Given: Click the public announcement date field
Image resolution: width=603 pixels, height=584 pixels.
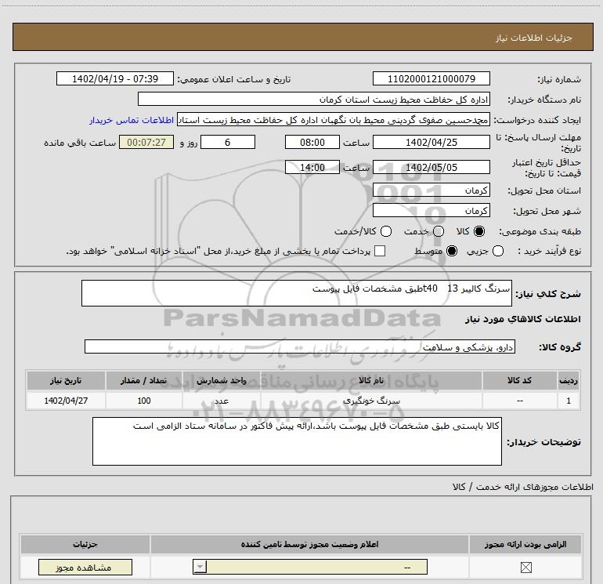Looking at the screenshot, I should click(x=115, y=79).
